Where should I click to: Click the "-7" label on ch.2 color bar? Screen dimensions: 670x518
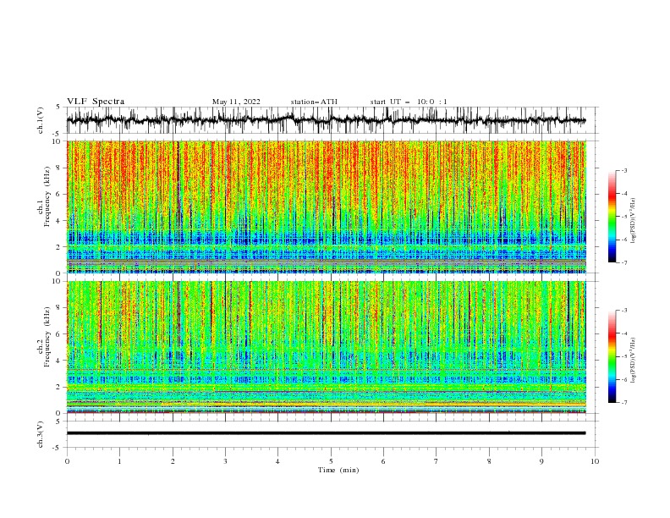click(x=623, y=403)
